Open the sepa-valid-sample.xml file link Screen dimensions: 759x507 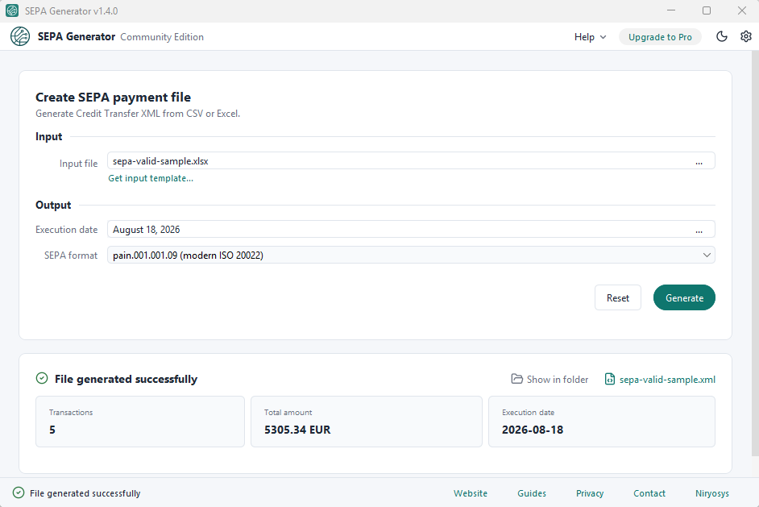(x=660, y=379)
